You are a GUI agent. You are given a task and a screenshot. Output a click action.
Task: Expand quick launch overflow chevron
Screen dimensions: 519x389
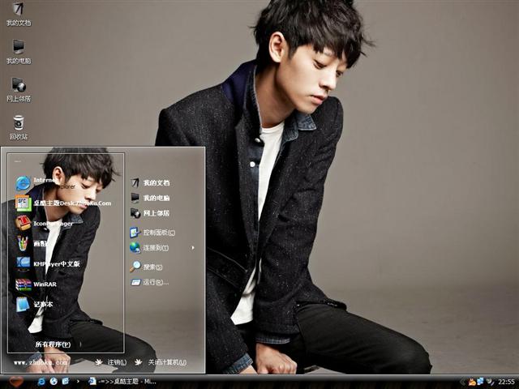pos(78,382)
